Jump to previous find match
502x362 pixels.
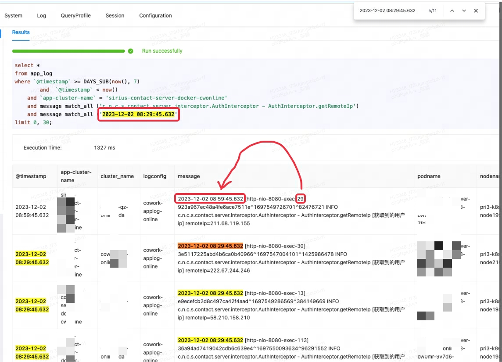[x=452, y=11]
